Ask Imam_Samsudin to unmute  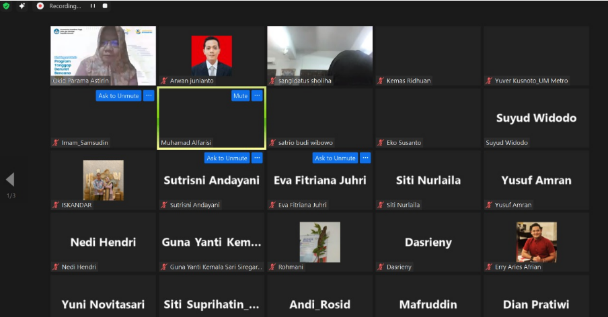tap(118, 96)
